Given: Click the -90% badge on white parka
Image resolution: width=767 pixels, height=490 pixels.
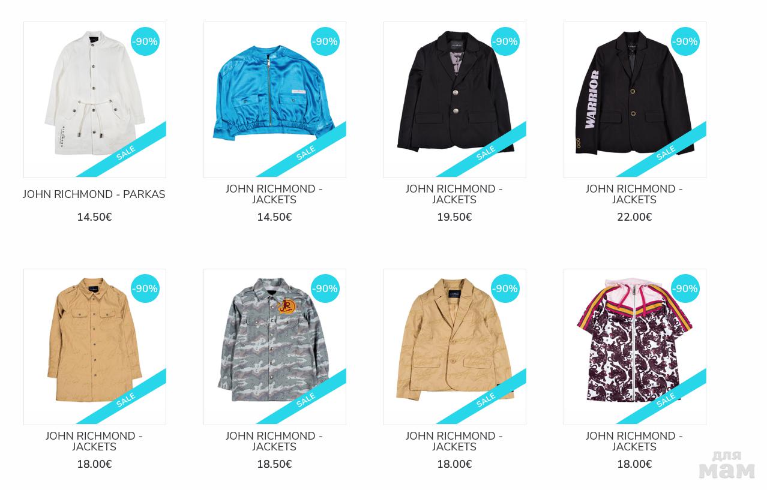Looking at the screenshot, I should pyautogui.click(x=145, y=41).
